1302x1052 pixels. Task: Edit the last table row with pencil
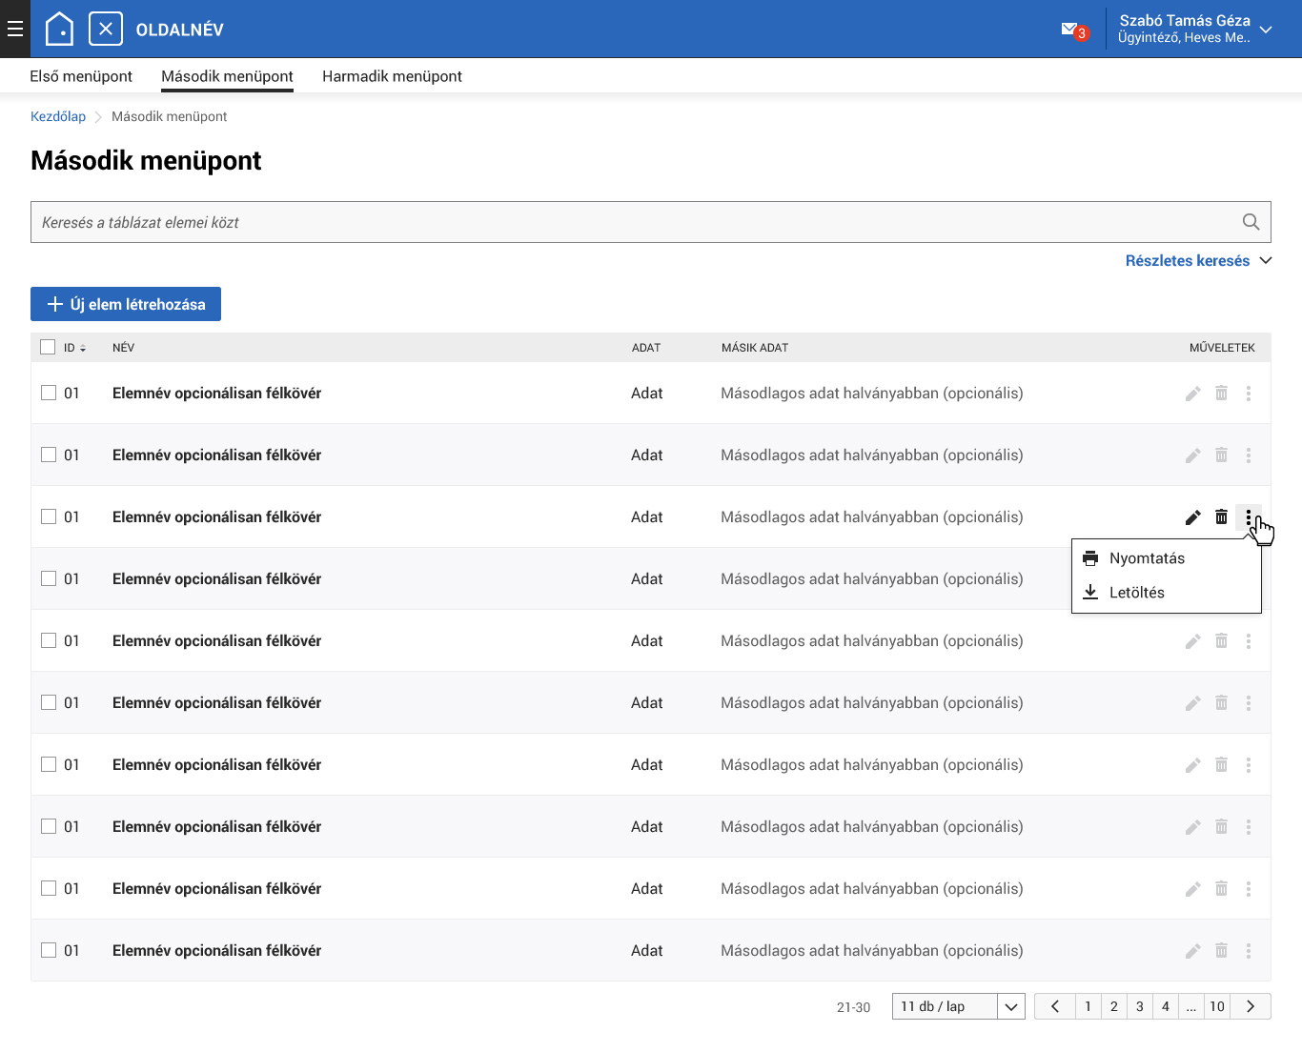1192,951
